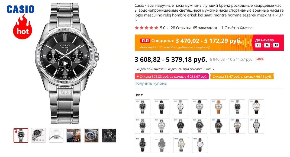This screenshot has width=290, height=157.
Task: Click the red flame hot badge
Action: tap(23, 27)
